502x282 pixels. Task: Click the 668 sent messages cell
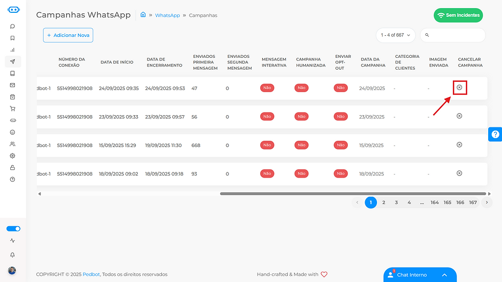click(x=196, y=145)
